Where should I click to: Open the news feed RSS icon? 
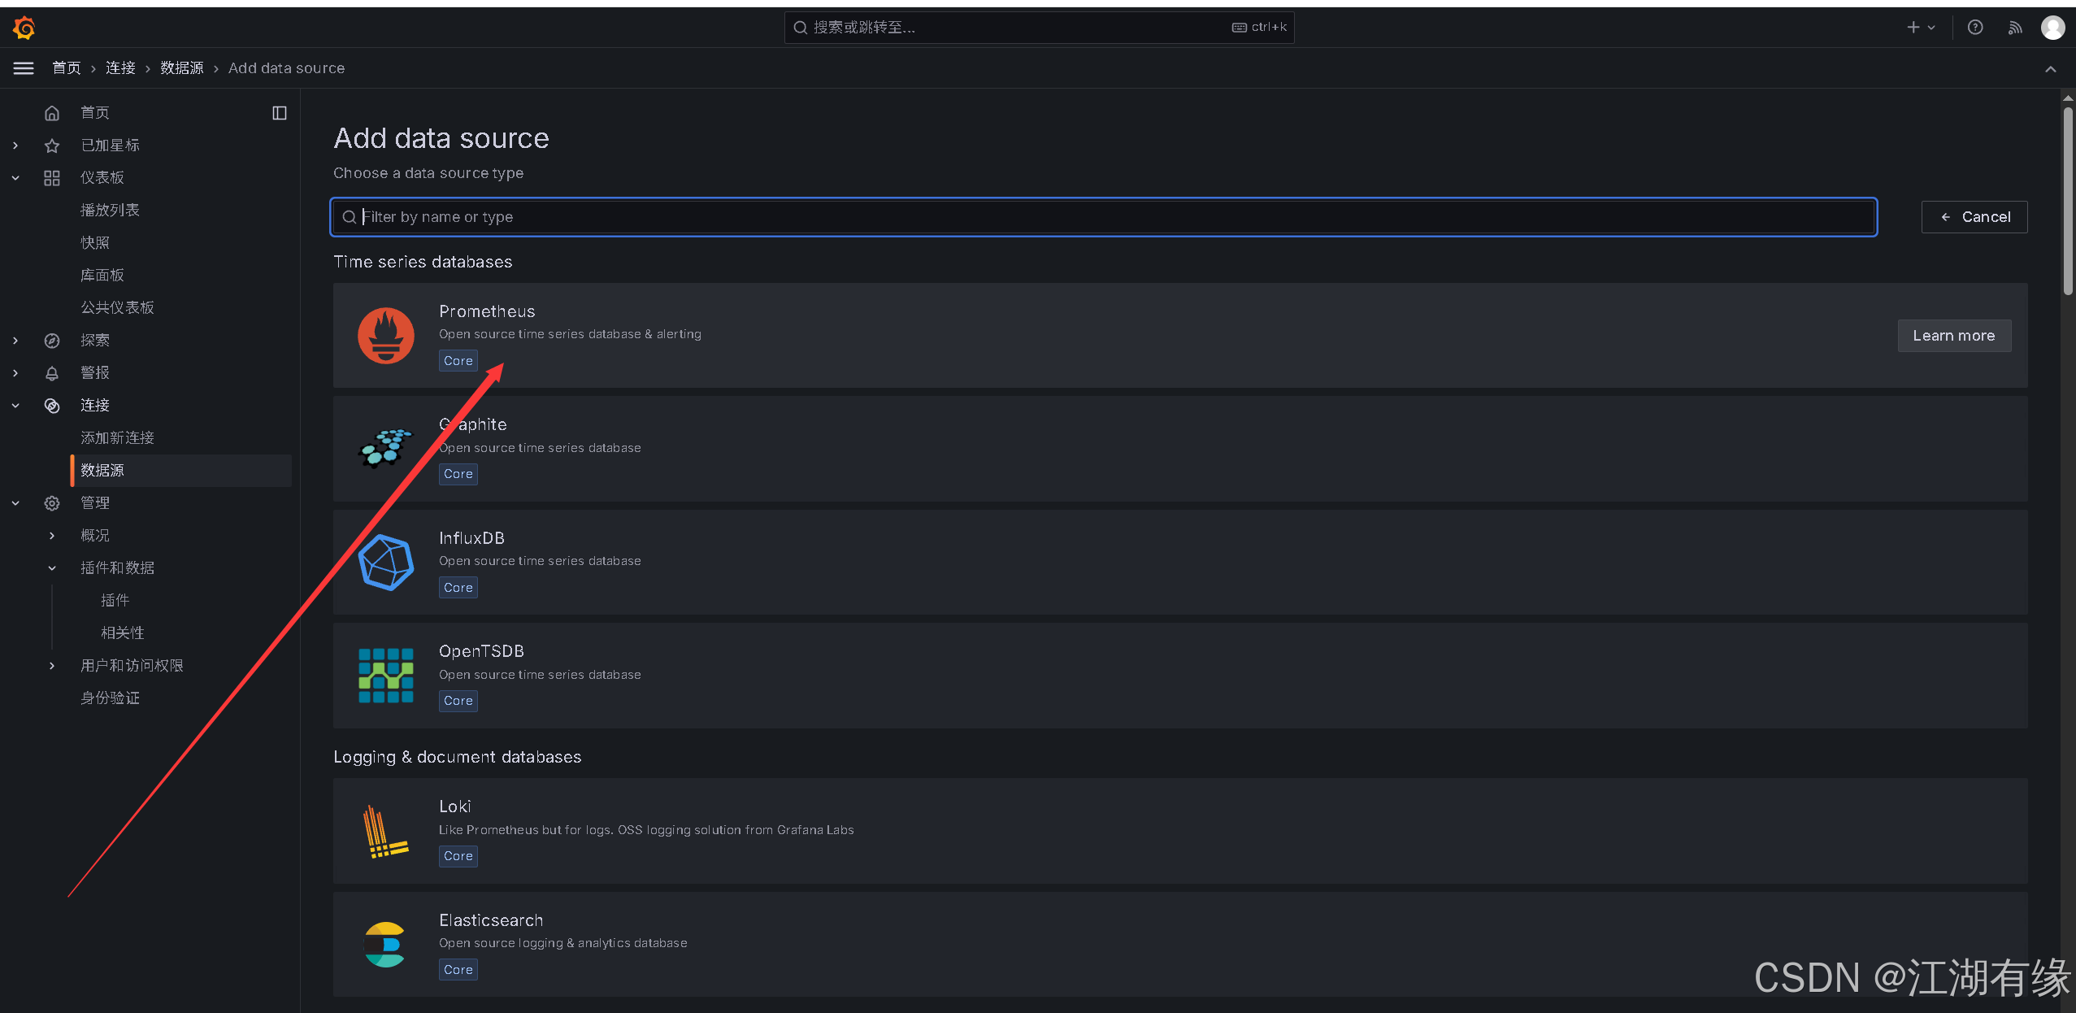click(x=2015, y=28)
